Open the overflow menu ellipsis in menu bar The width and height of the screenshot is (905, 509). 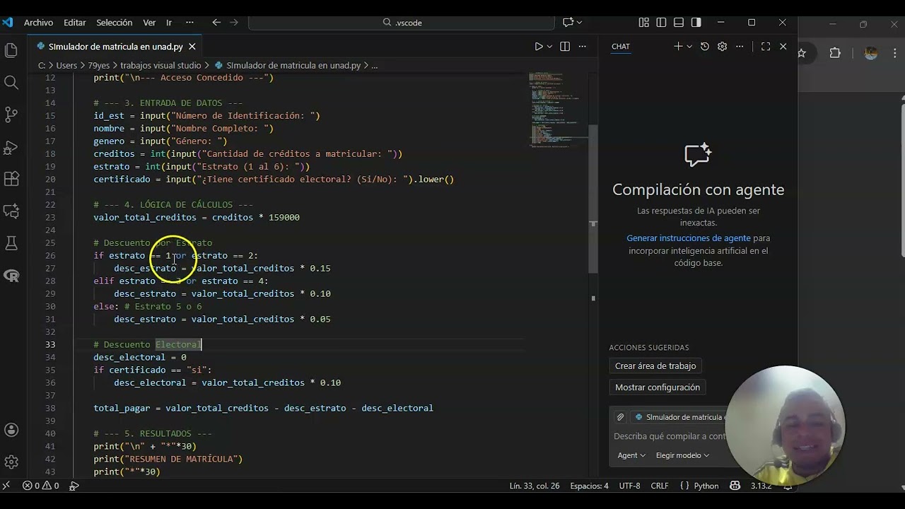(189, 23)
